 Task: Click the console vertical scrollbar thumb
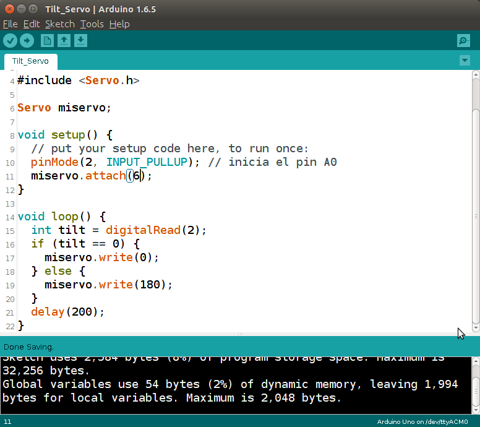[x=476, y=391]
